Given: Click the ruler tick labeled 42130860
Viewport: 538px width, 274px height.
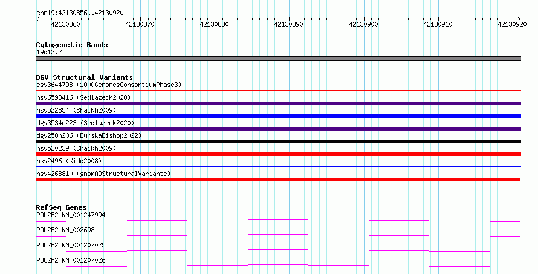Looking at the screenshot, I should (x=65, y=24).
